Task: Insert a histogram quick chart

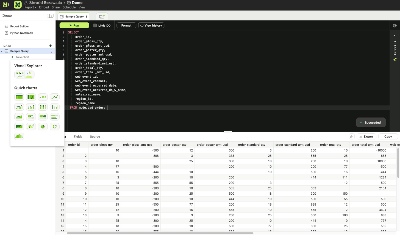Action: (19, 136)
